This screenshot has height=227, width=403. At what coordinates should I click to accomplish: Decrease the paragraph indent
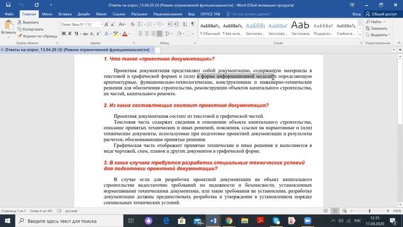click(x=169, y=25)
